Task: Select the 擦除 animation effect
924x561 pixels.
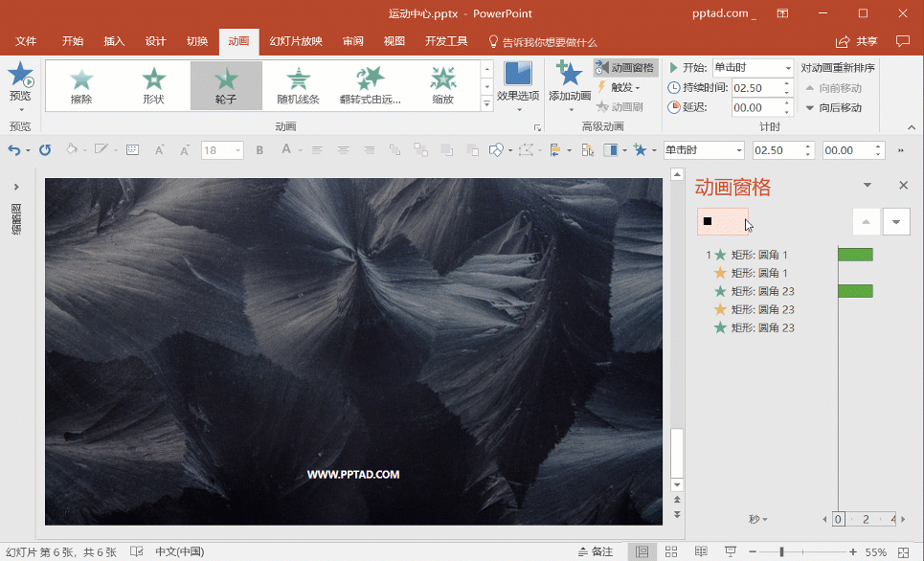Action: pyautogui.click(x=81, y=86)
